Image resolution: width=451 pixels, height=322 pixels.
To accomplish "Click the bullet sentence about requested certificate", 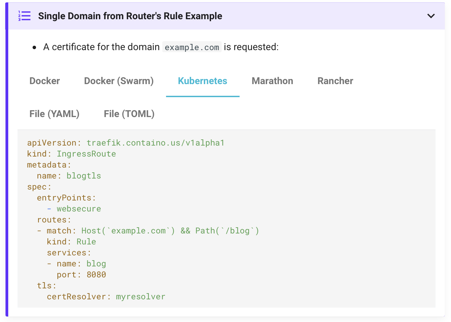I will coord(161,47).
